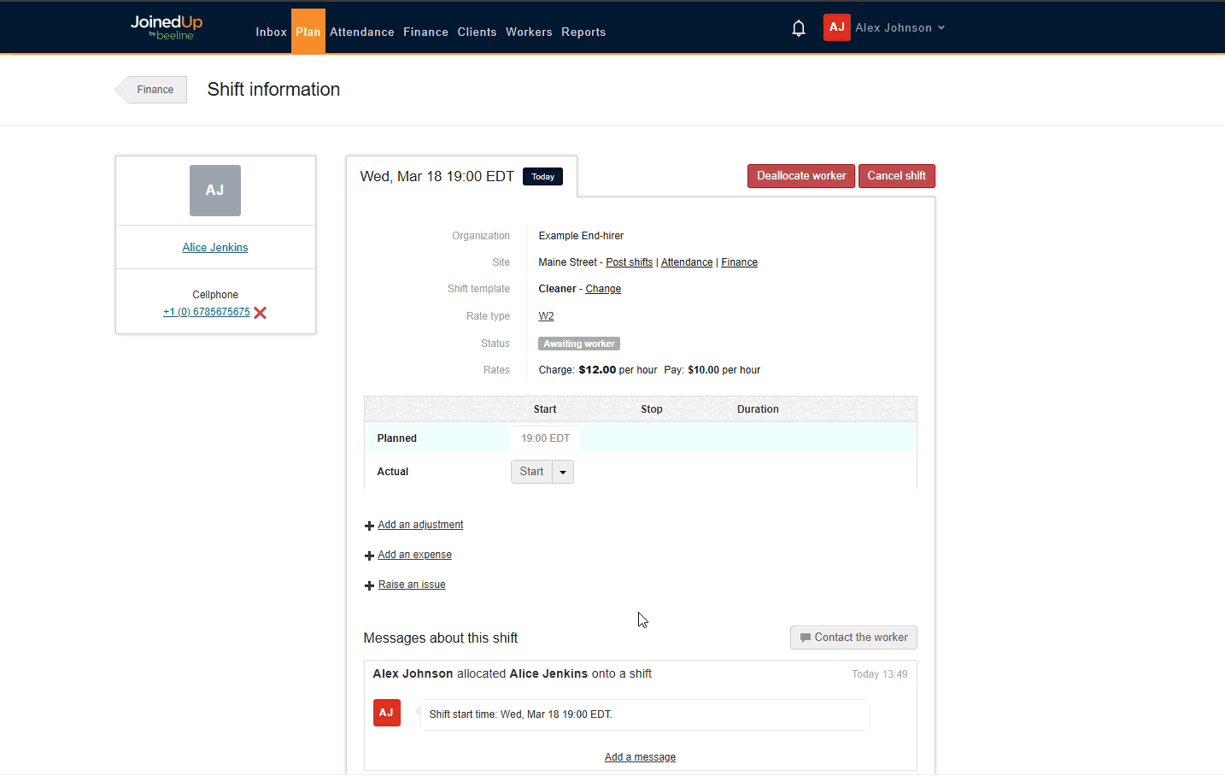Open the Post shifts link for Maine Street
This screenshot has height=776, width=1225.
tap(629, 262)
